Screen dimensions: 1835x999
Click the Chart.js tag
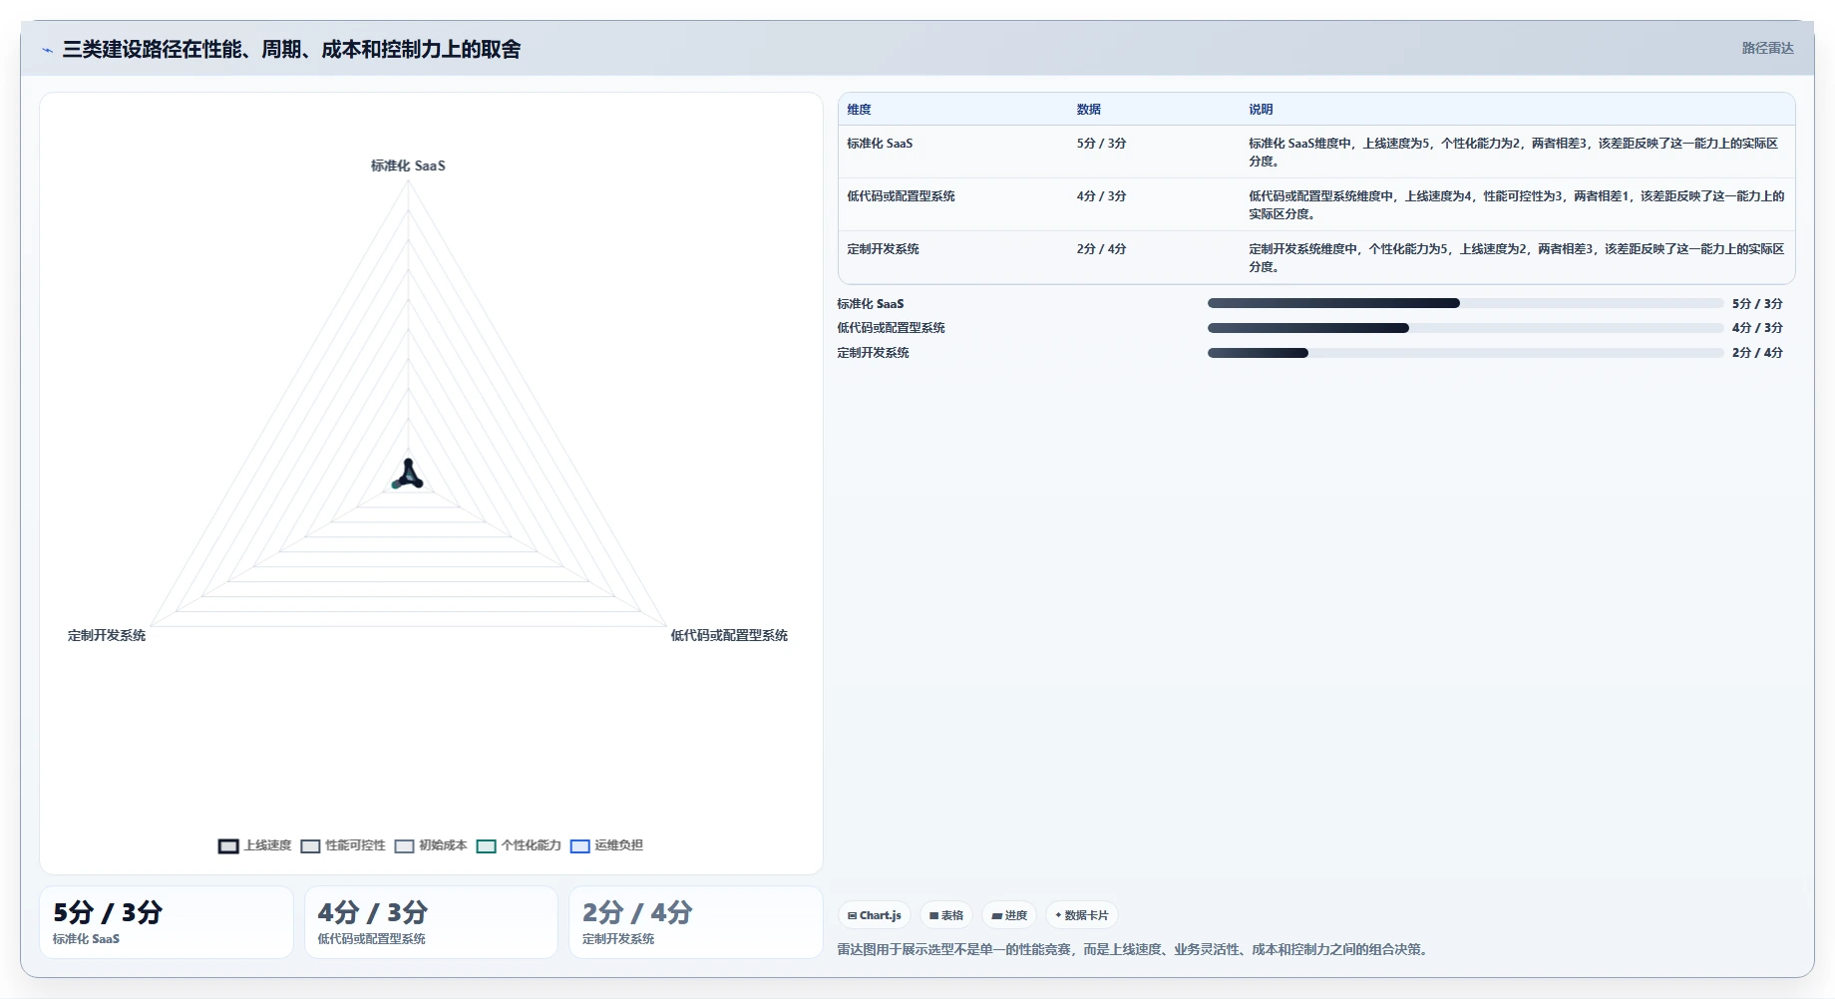874,915
